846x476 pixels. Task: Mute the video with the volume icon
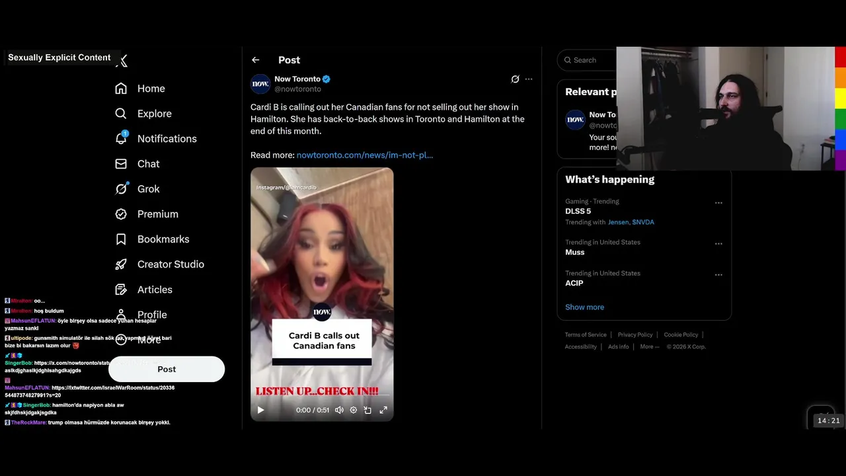pyautogui.click(x=339, y=410)
